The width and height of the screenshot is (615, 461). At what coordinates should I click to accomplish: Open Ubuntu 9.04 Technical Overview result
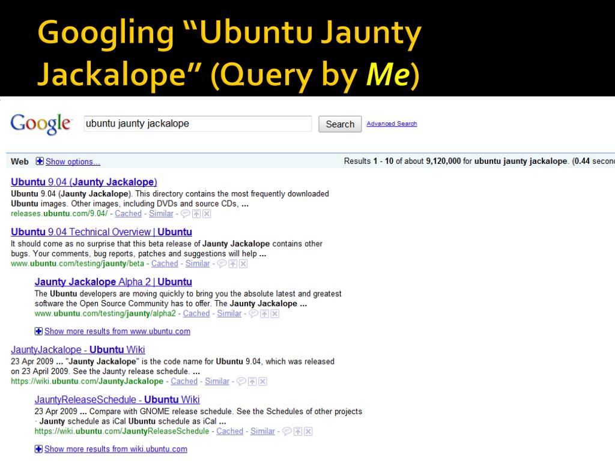click(x=101, y=232)
